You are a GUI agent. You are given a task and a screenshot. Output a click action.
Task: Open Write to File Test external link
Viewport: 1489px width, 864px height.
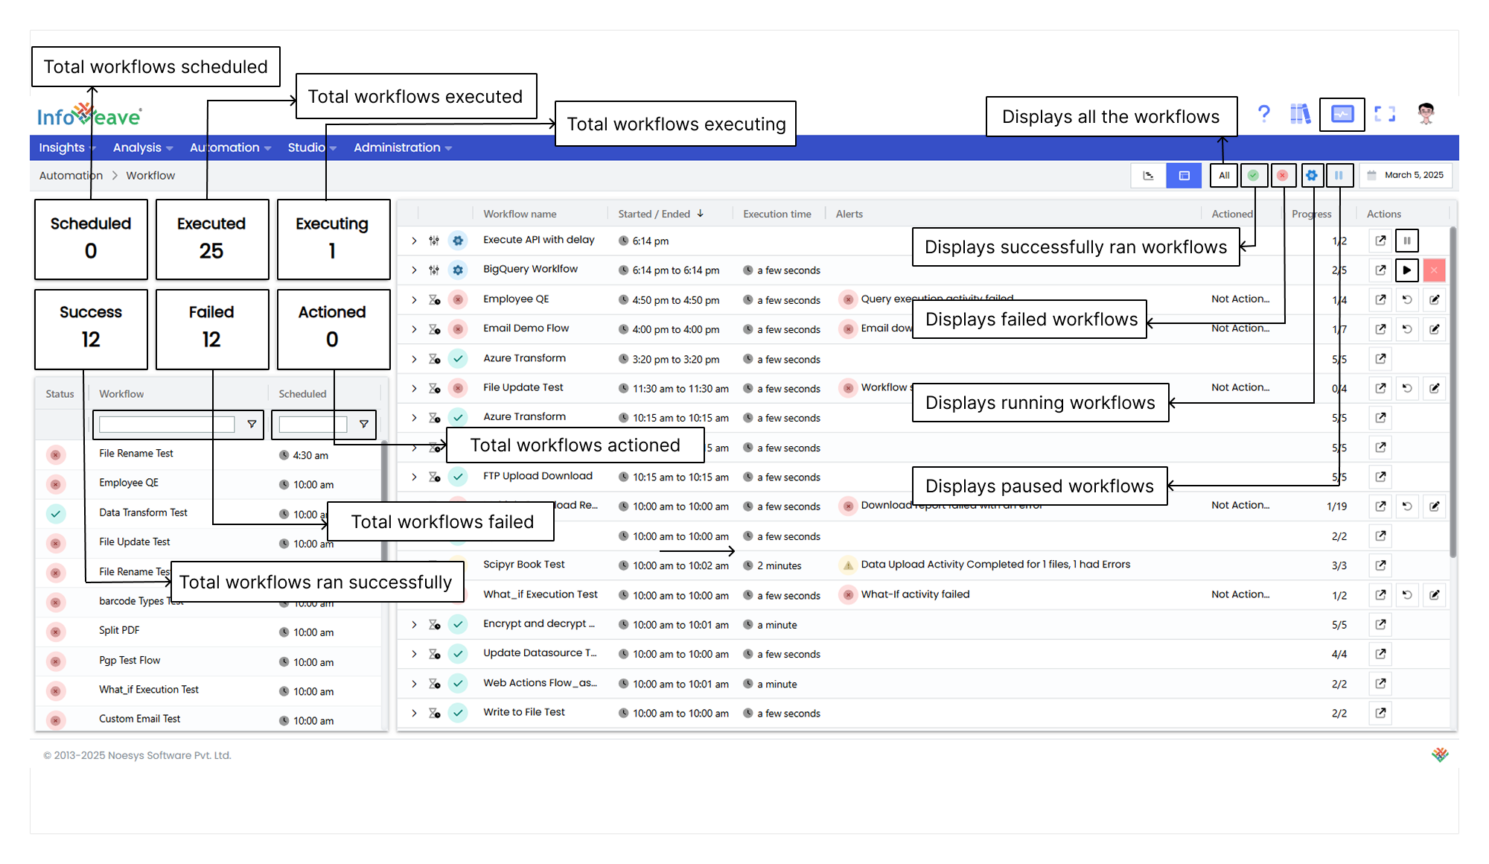(x=1380, y=713)
